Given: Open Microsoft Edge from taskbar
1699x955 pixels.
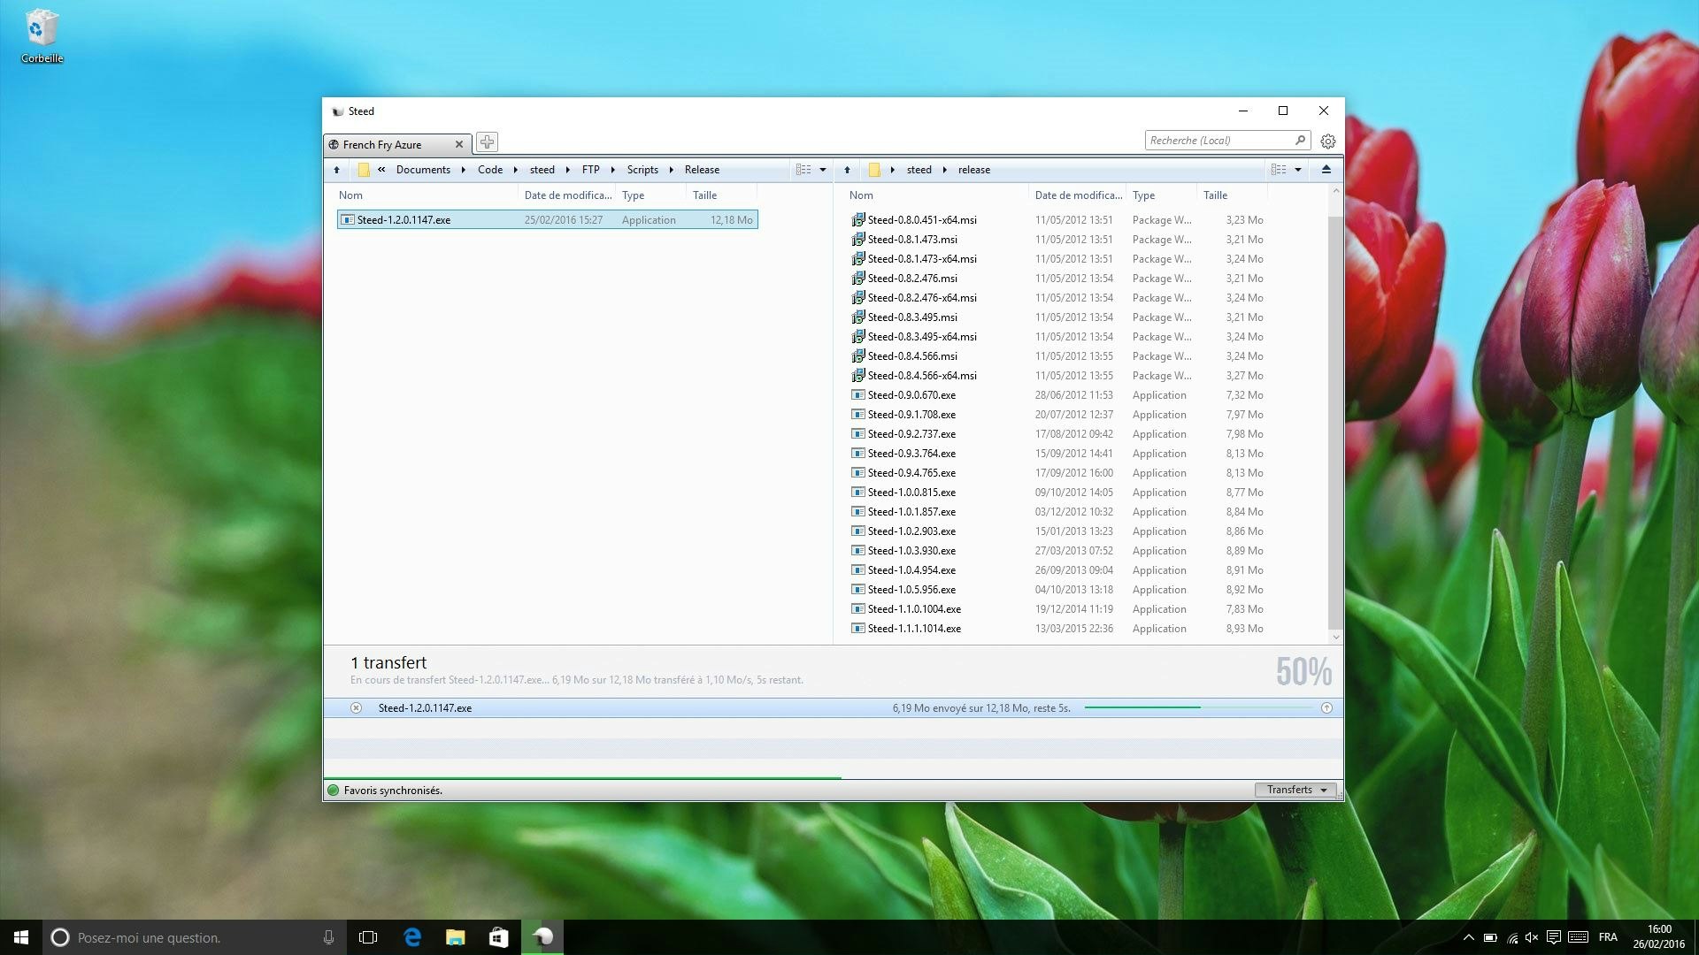Looking at the screenshot, I should (412, 937).
